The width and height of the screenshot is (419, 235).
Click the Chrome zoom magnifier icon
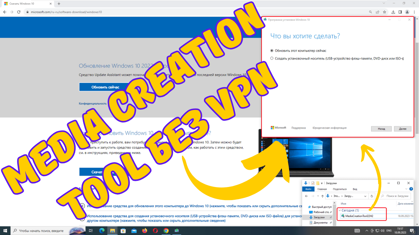pyautogui.click(x=370, y=12)
